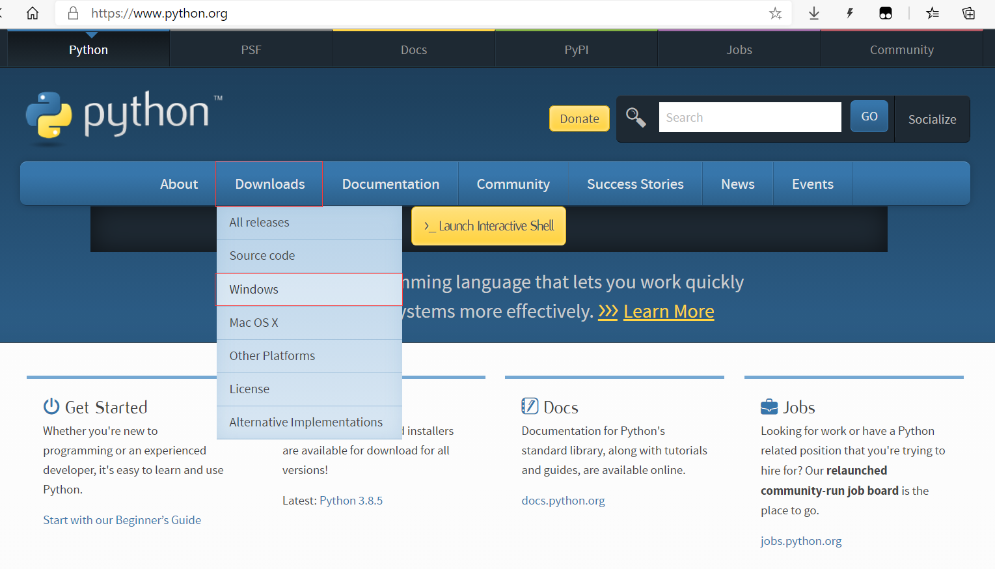The width and height of the screenshot is (995, 569).
Task: Click the GO search button
Action: click(869, 117)
